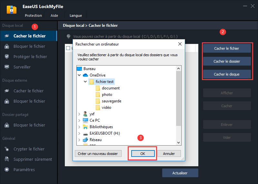The image size is (258, 184).
Task: Click the EaseUS LockMyFile app logo
Action: (12, 10)
